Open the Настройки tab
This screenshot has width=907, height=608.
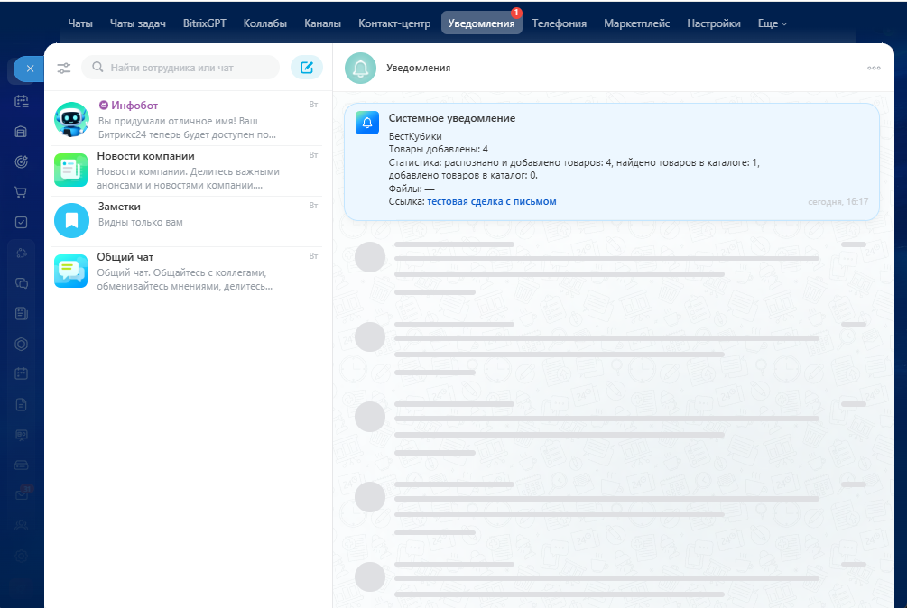click(x=713, y=23)
